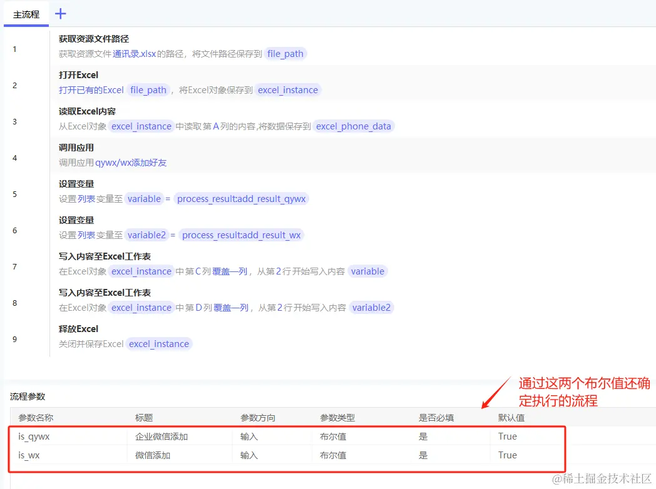The width and height of the screenshot is (656, 489).
Task: Click 布尔值 type cell for is_wx
Action: click(333, 456)
